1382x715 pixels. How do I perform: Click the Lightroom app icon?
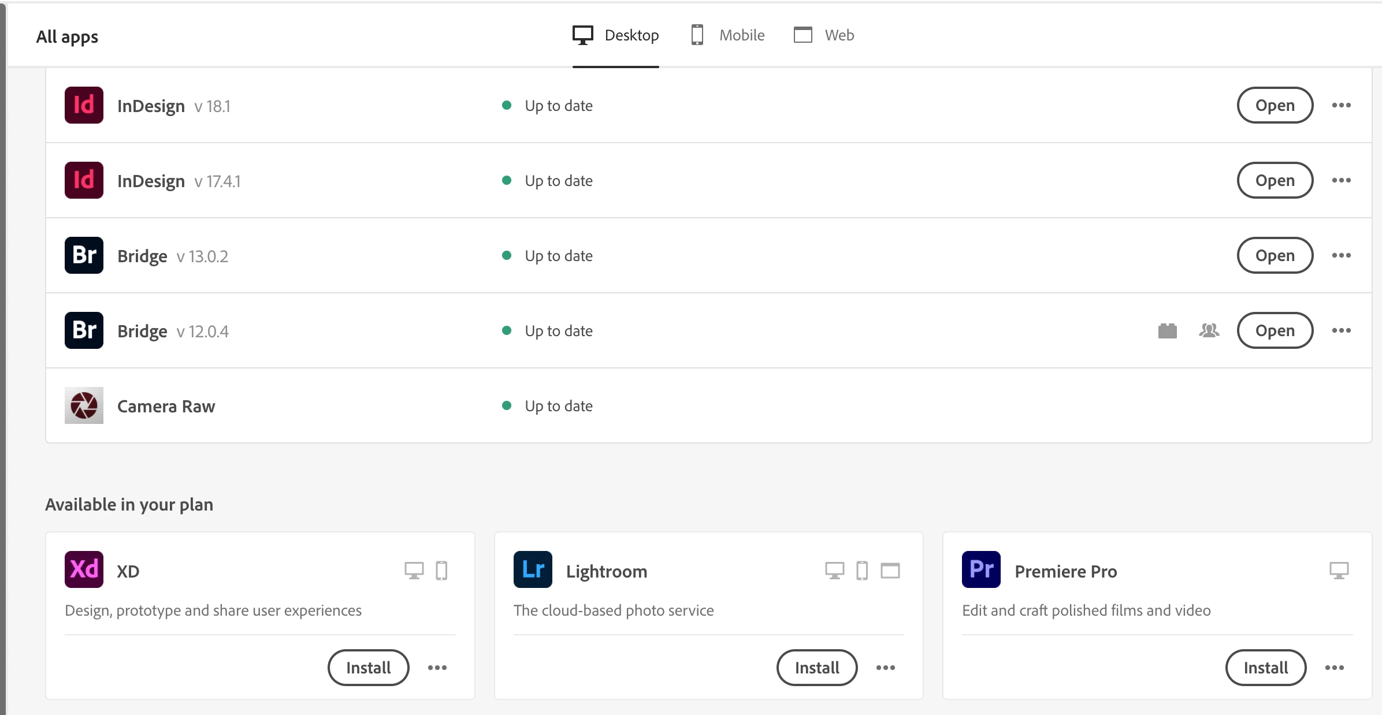pos(533,569)
